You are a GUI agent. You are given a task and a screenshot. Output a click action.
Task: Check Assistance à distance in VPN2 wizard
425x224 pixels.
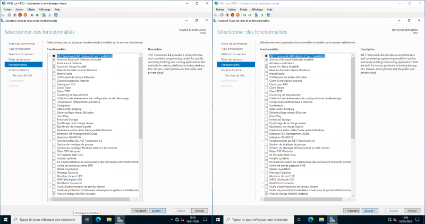tap(54, 63)
